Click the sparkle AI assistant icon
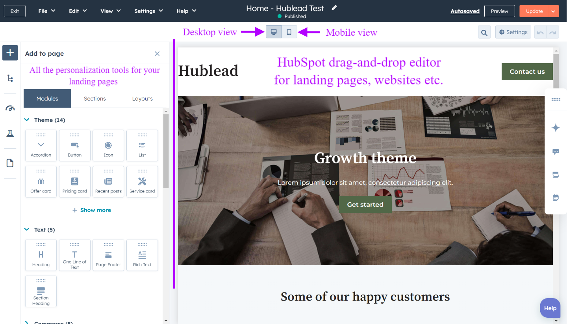This screenshot has height=324, width=567. coord(556,128)
